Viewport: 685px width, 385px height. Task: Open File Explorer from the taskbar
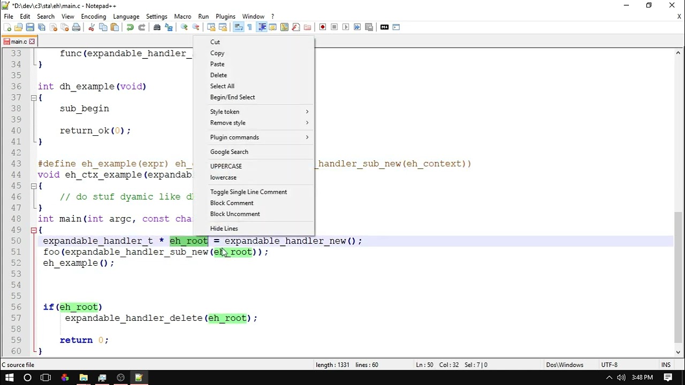pos(83,378)
